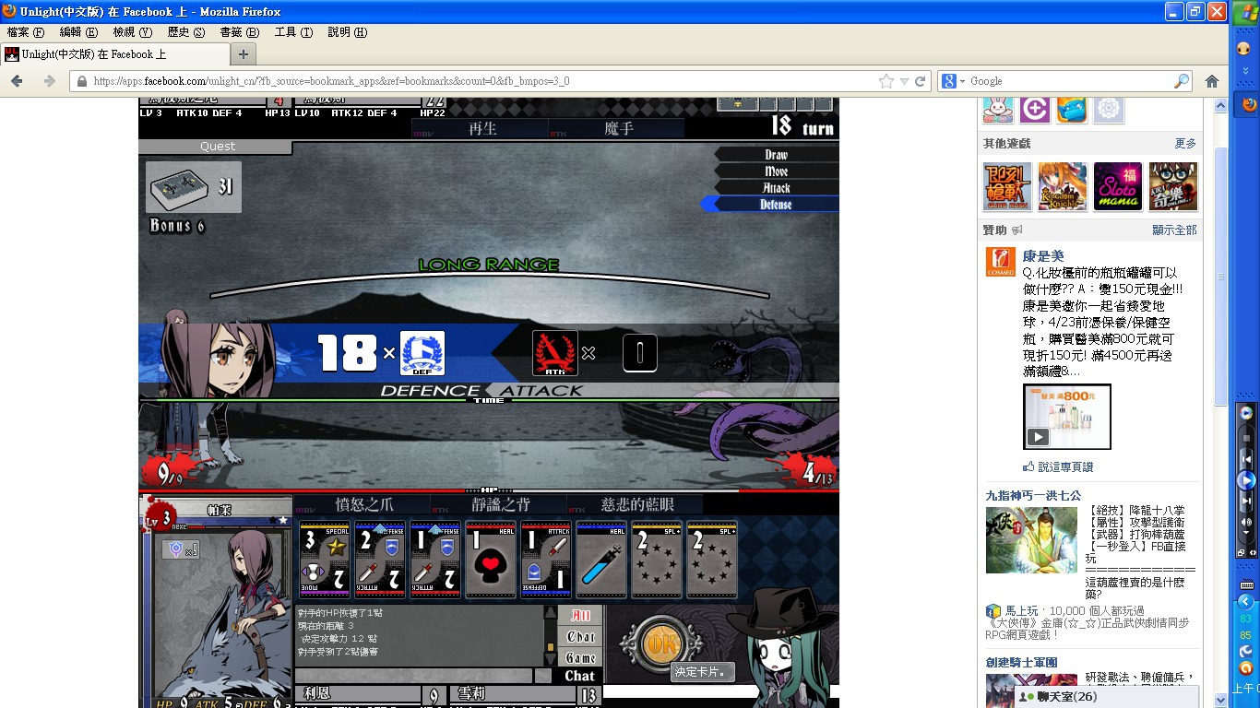This screenshot has height=708, width=1260.
Task: Open the 書籤 (Bookmarks) menu
Action: point(239,32)
